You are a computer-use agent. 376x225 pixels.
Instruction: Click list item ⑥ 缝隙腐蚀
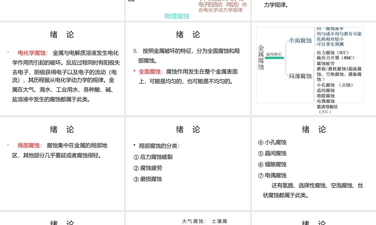(272, 164)
